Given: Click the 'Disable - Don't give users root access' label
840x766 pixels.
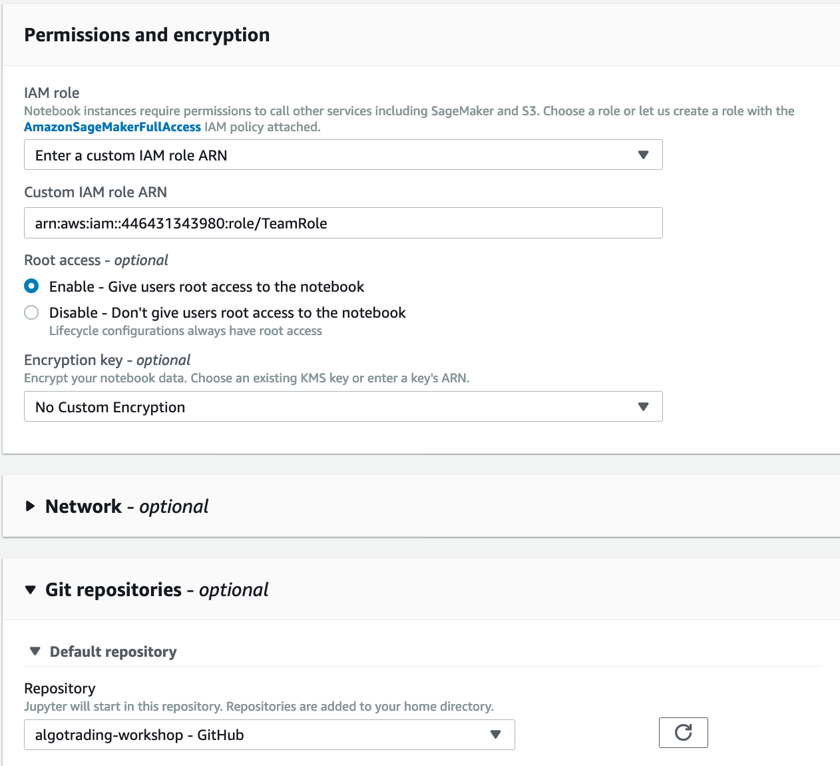Looking at the screenshot, I should 227,312.
